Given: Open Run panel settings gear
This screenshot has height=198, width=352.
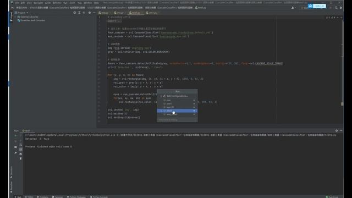Looking at the screenshot, I should (337, 131).
